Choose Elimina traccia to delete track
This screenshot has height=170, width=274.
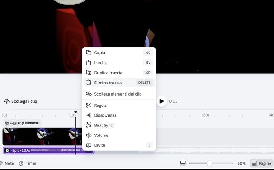click(x=119, y=83)
